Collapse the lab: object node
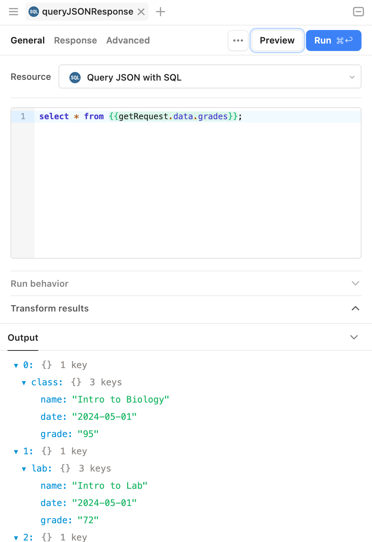 coord(24,469)
